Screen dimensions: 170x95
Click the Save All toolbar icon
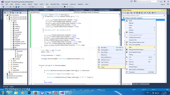pos(19,7)
